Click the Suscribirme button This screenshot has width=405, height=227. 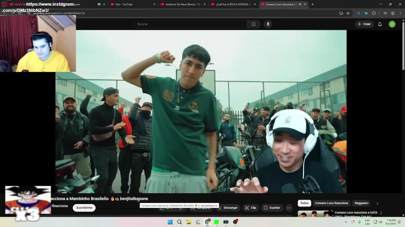84,208
